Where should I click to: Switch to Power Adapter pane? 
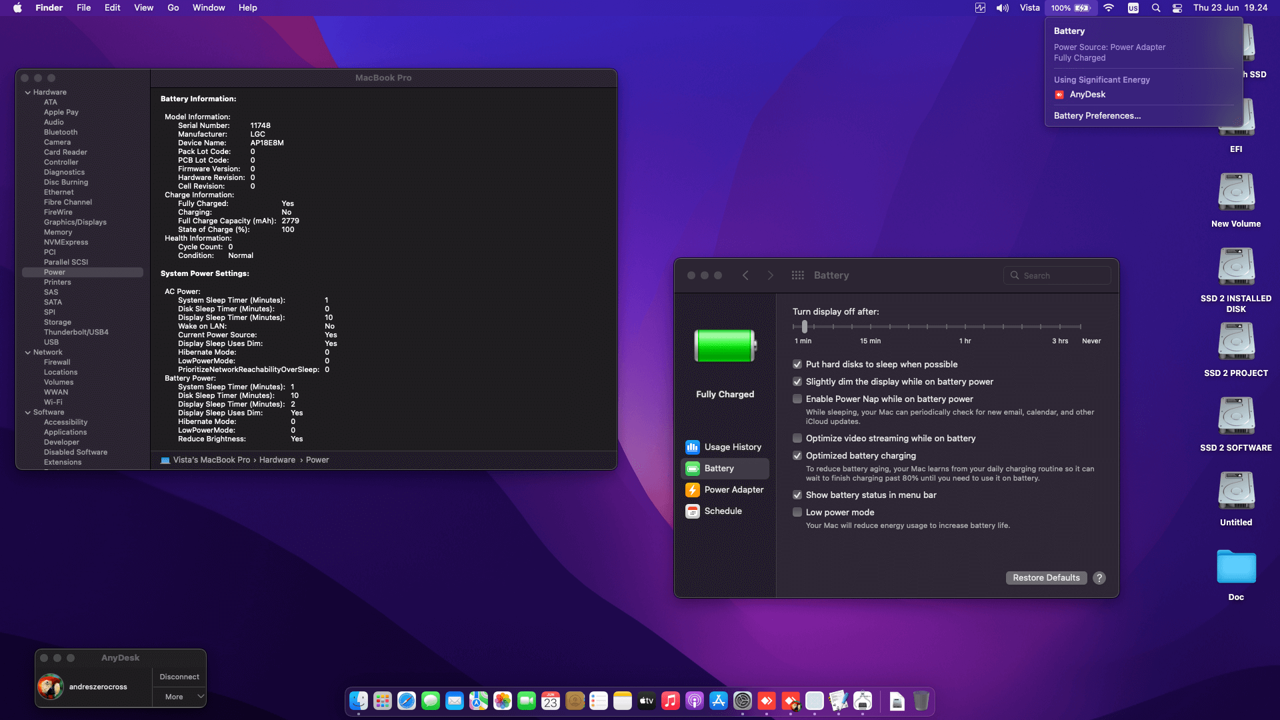(x=725, y=490)
